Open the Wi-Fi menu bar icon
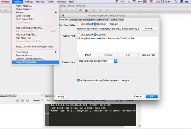Image resolution: width=191 pixels, height=129 pixels. [x=134, y=1]
